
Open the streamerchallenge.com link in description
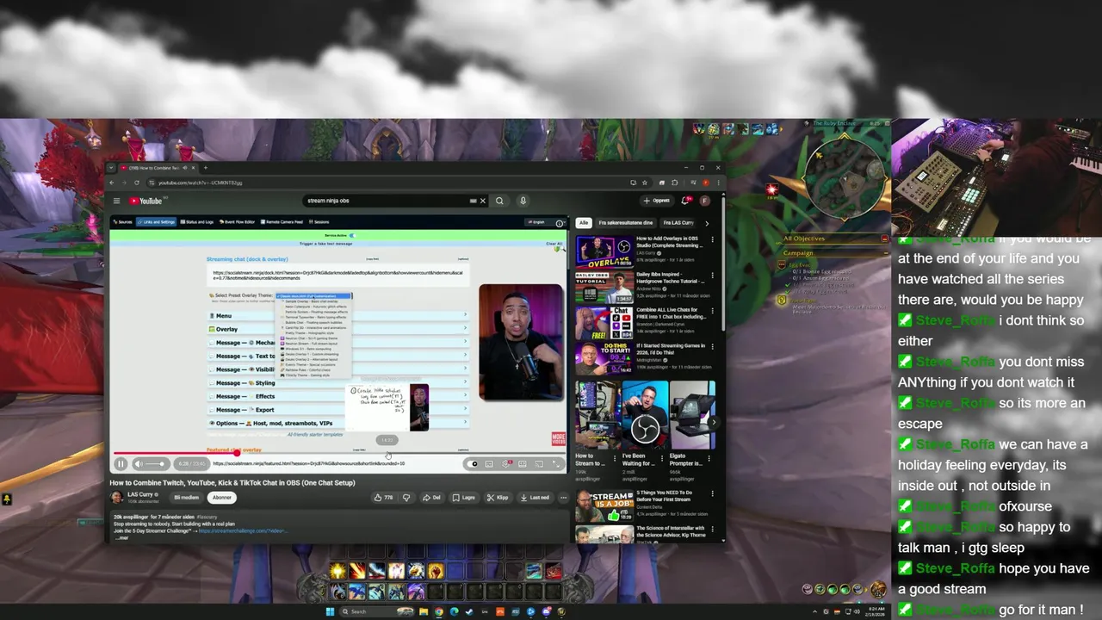point(244,530)
